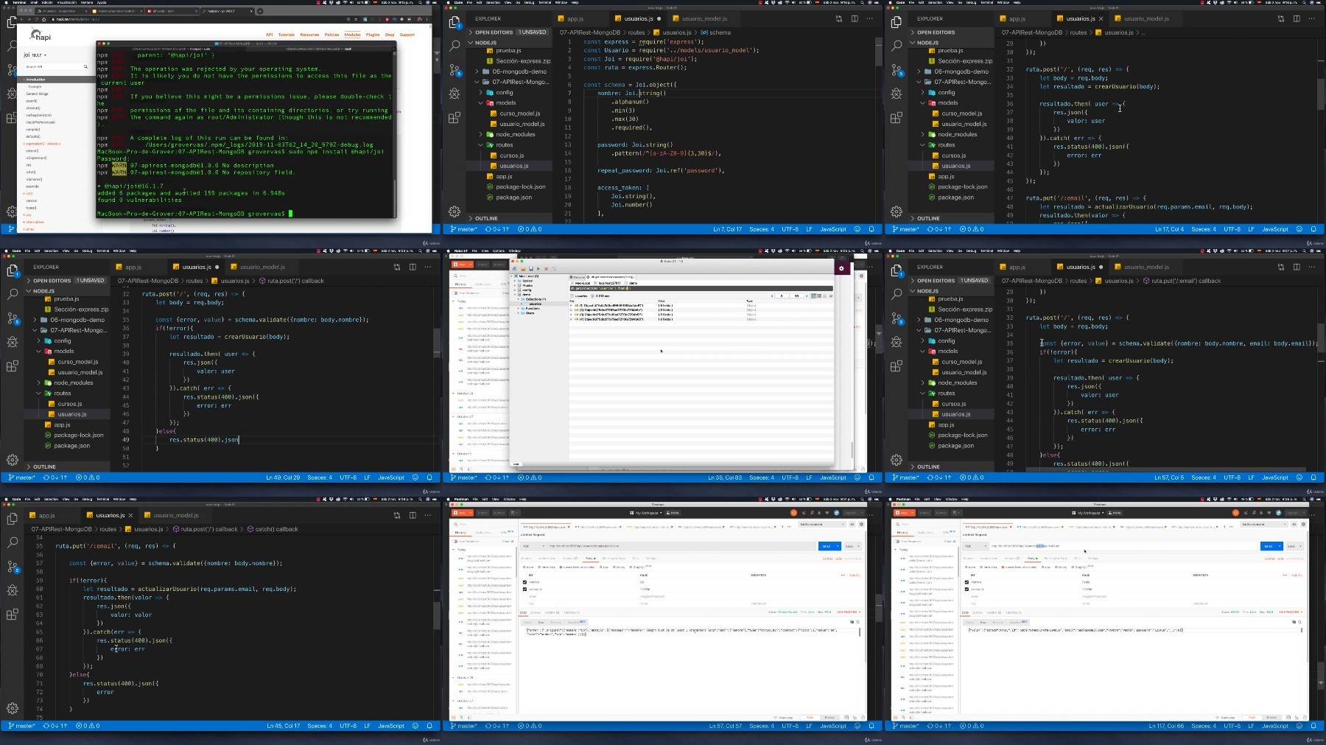Switch to app.js tab in 'Ln 17, Col 4' editor

1017,18
